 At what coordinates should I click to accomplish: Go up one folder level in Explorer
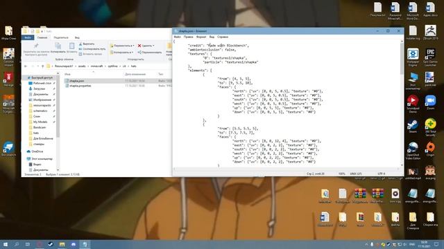coord(43,66)
